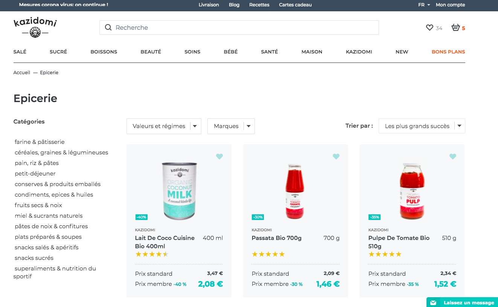Click the -40% discount badge
This screenshot has height=307, width=498.
[141, 217]
